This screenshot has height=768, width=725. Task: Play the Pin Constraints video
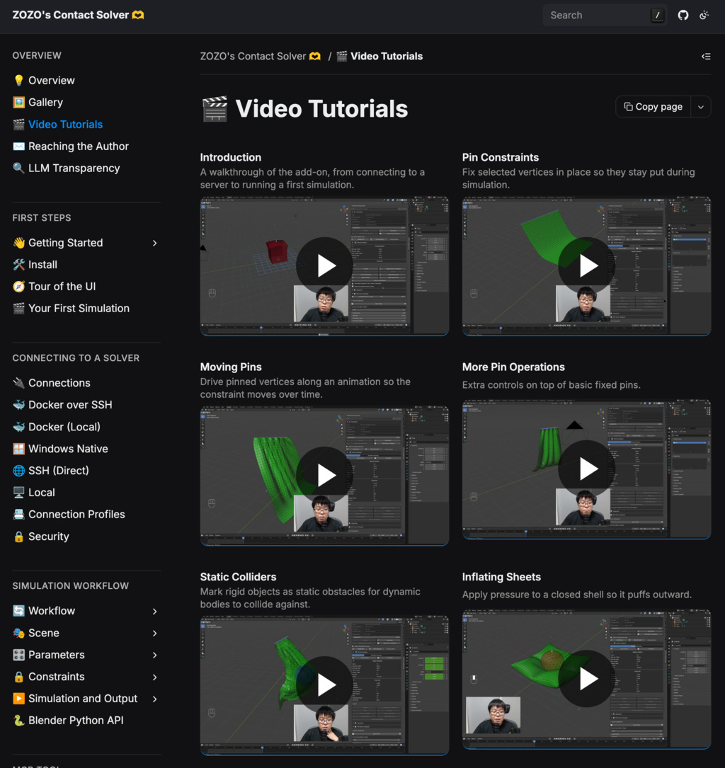pyautogui.click(x=587, y=266)
